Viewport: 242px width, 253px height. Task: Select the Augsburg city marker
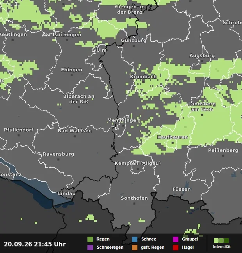[202, 61]
